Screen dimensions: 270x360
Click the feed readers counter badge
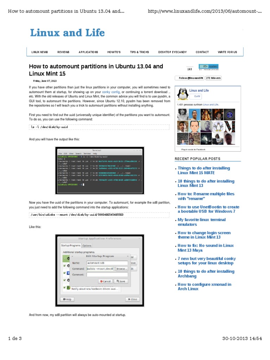tap(208, 67)
